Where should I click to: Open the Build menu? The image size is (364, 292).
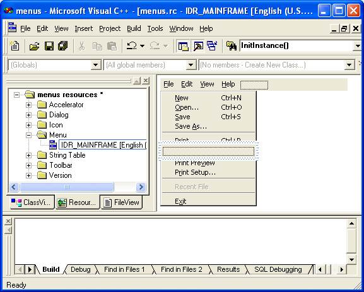134,28
